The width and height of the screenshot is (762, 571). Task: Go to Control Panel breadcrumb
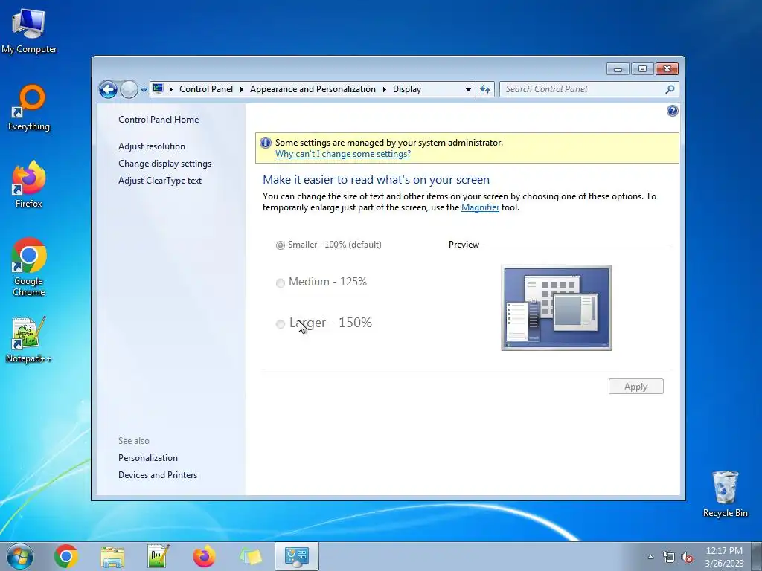coord(206,89)
